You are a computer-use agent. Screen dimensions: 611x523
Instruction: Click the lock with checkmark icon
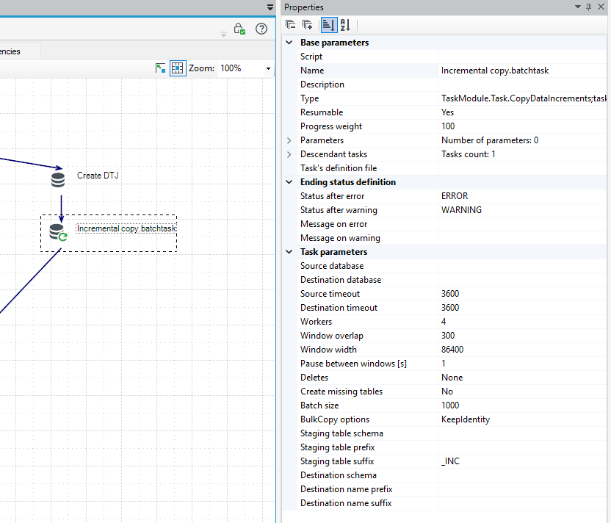point(239,29)
